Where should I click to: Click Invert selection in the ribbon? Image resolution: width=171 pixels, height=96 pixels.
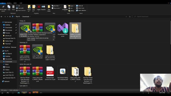tap(81, 11)
